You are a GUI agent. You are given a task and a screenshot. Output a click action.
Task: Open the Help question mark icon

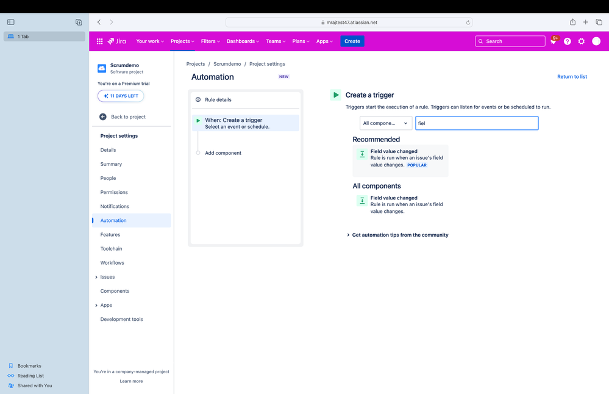[568, 41]
